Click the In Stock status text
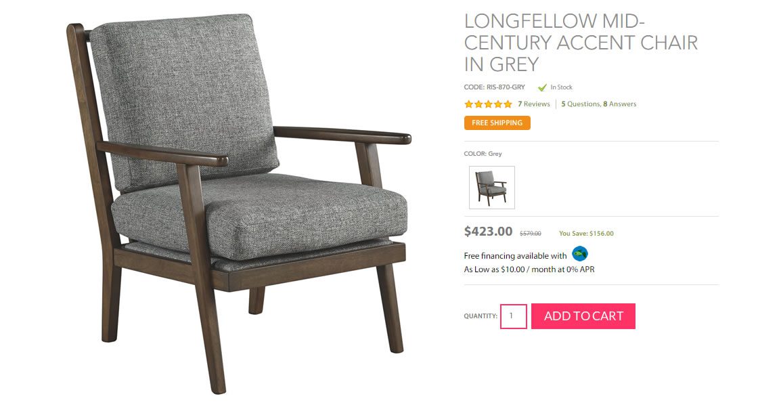The width and height of the screenshot is (781, 409). click(x=561, y=87)
